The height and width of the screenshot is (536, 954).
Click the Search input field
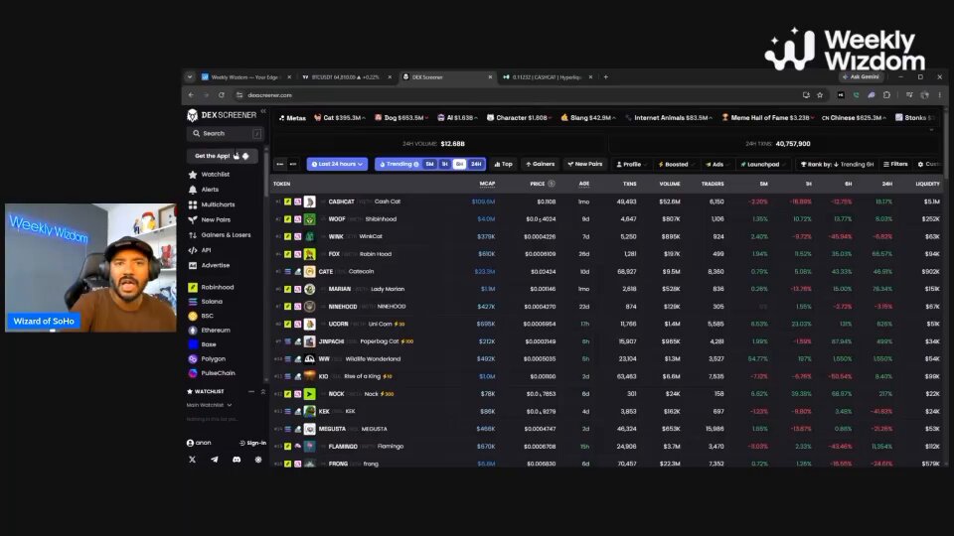click(226, 133)
